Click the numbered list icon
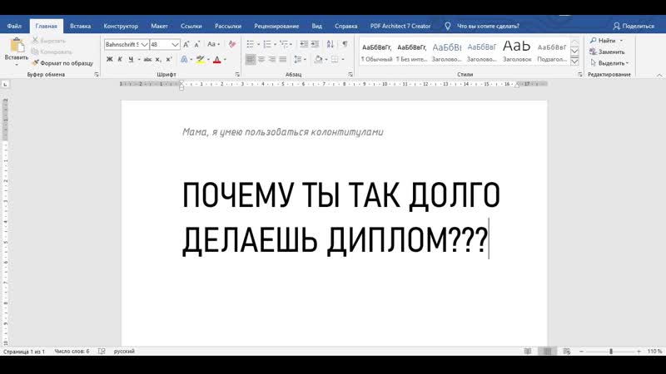The height and width of the screenshot is (374, 666). [267, 44]
